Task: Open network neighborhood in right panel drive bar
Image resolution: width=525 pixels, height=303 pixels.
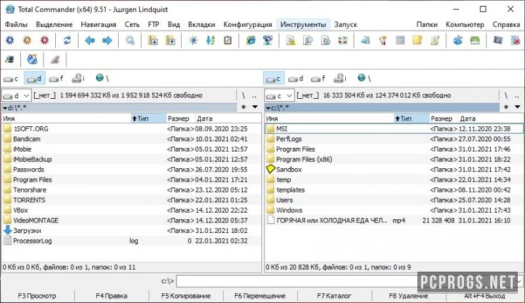Action: pos(364,78)
